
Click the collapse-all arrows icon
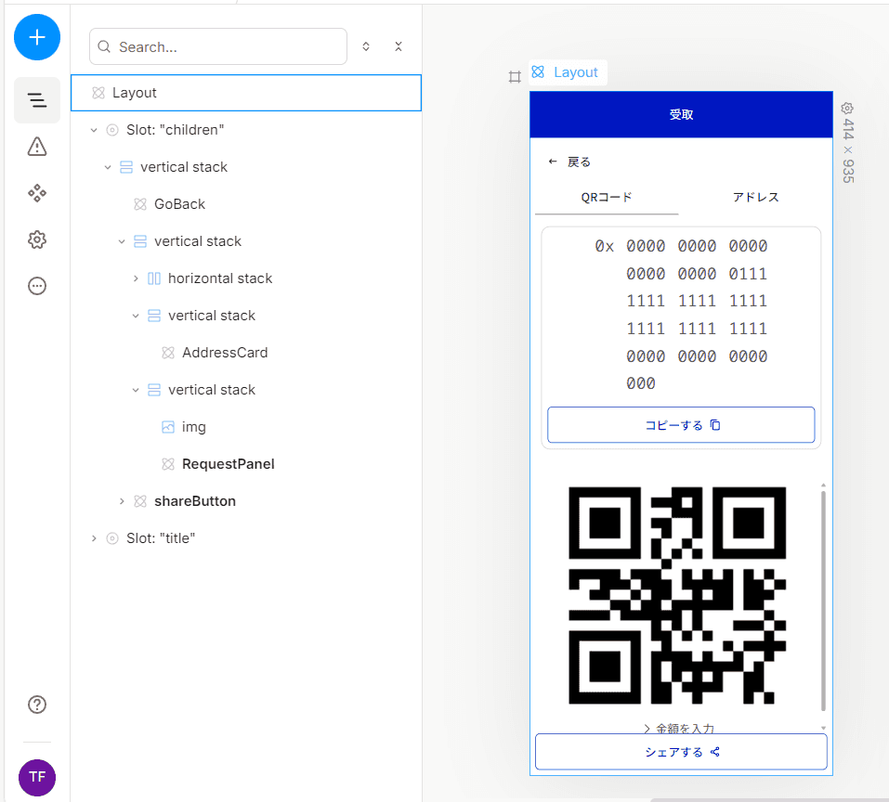point(399,46)
